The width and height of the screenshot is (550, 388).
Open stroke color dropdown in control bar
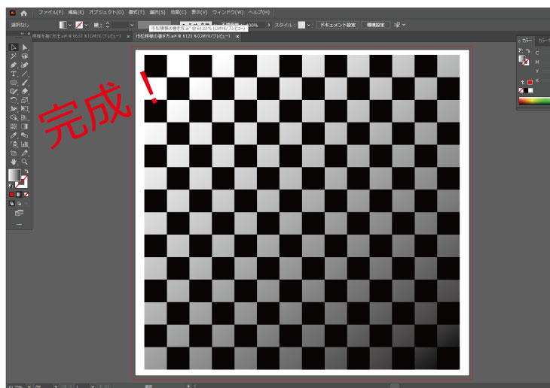[87, 25]
